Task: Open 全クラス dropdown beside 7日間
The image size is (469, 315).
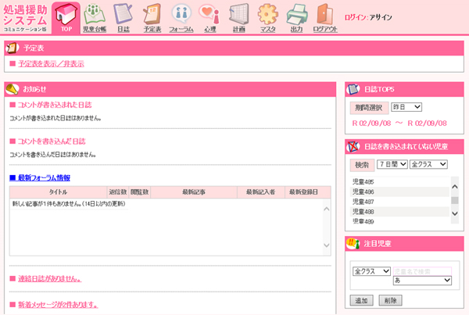Action: 427,164
